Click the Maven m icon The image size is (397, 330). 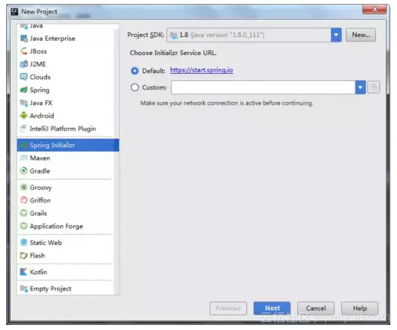(x=24, y=158)
